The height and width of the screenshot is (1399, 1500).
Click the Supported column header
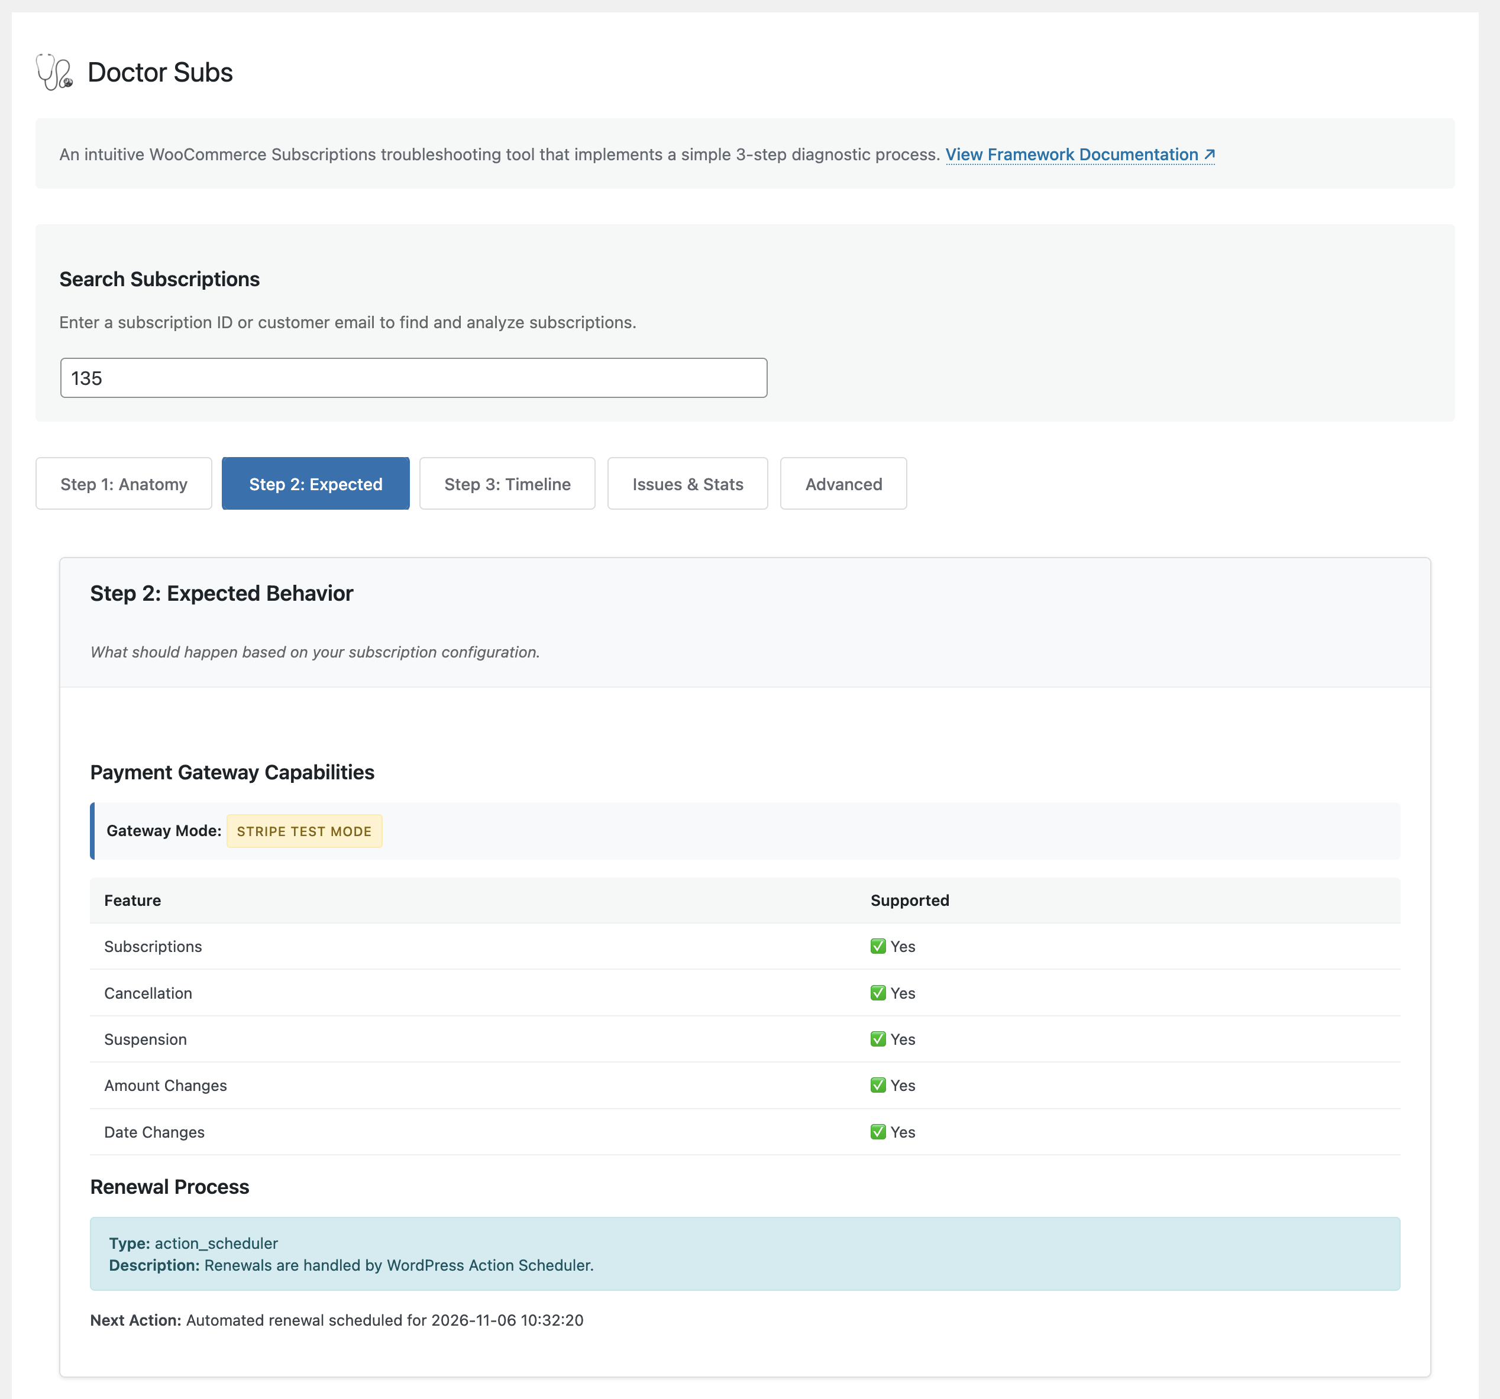[909, 901]
